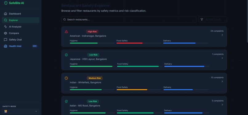The image size is (248, 115).
Task: Open the Japanese HSR Layout restaurant chevron
Action: (222, 58)
